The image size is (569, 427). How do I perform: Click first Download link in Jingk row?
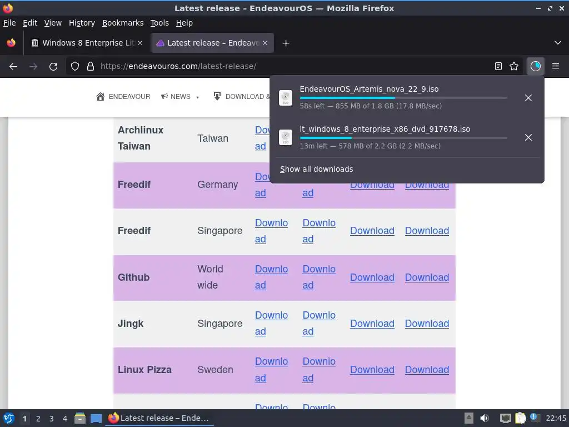tap(271, 323)
